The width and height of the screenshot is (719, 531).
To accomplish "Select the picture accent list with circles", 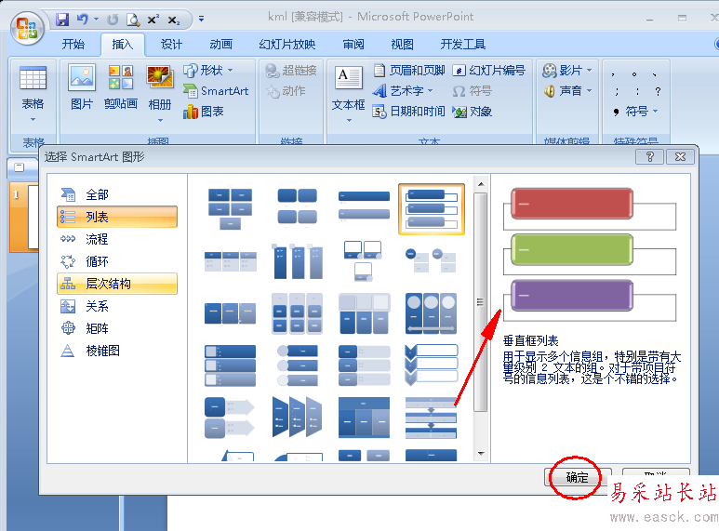I will [297, 365].
